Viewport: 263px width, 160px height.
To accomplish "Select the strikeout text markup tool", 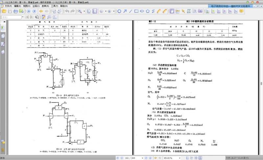I will coord(225,11).
